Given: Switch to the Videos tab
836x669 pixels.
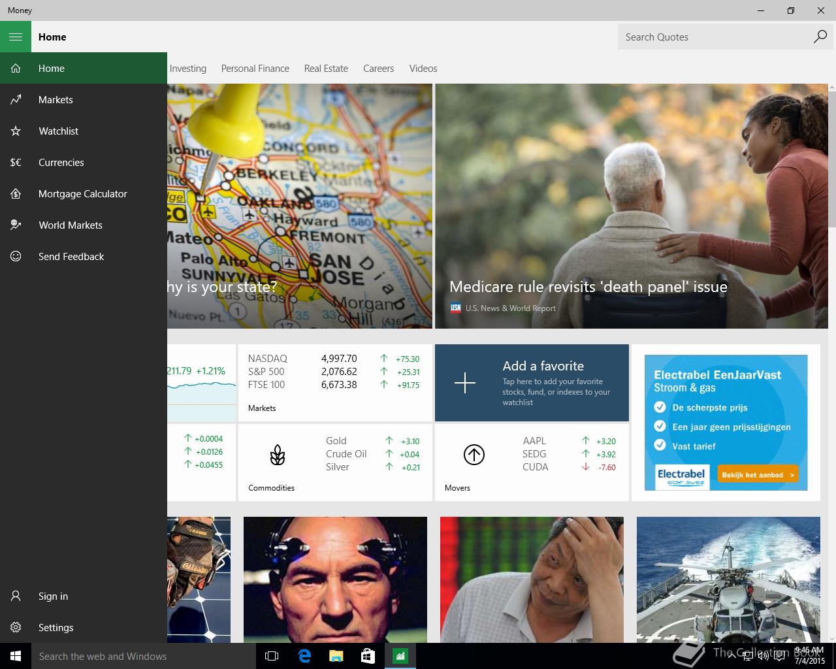Looking at the screenshot, I should tap(423, 68).
